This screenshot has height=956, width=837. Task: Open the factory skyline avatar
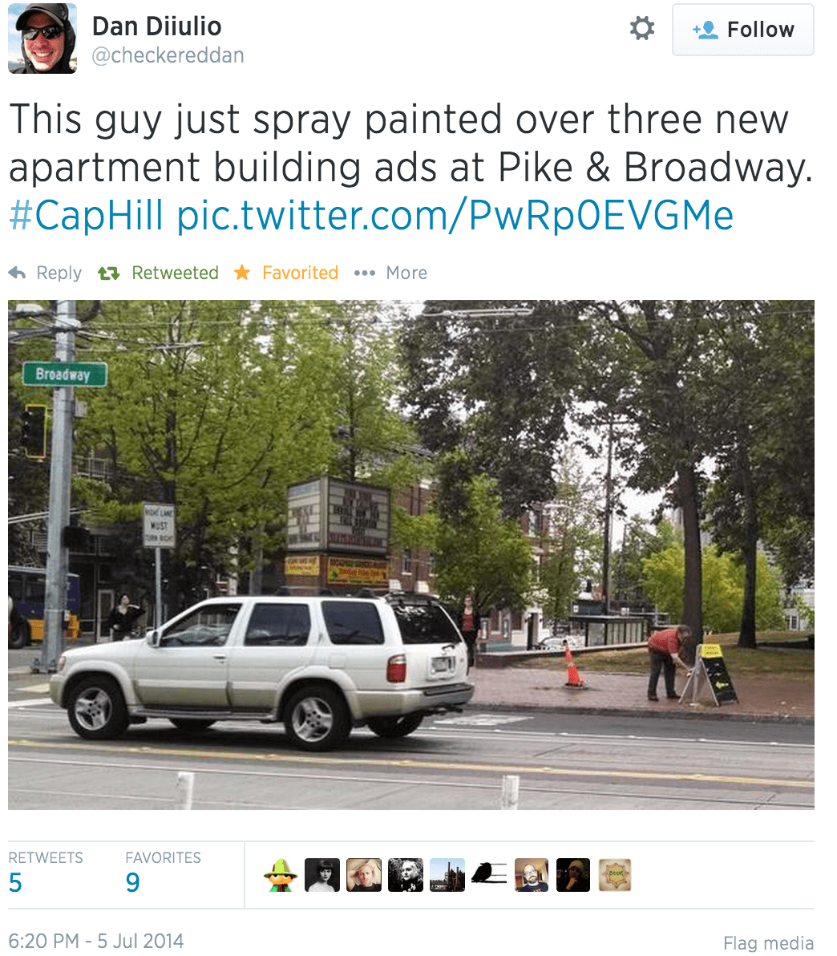[x=447, y=875]
